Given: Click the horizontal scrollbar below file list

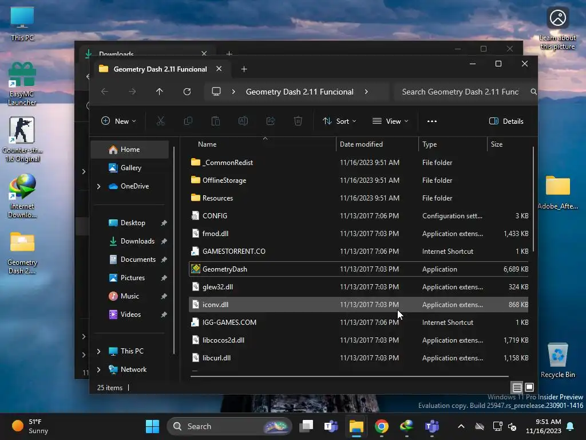Looking at the screenshot, I should (x=349, y=376).
